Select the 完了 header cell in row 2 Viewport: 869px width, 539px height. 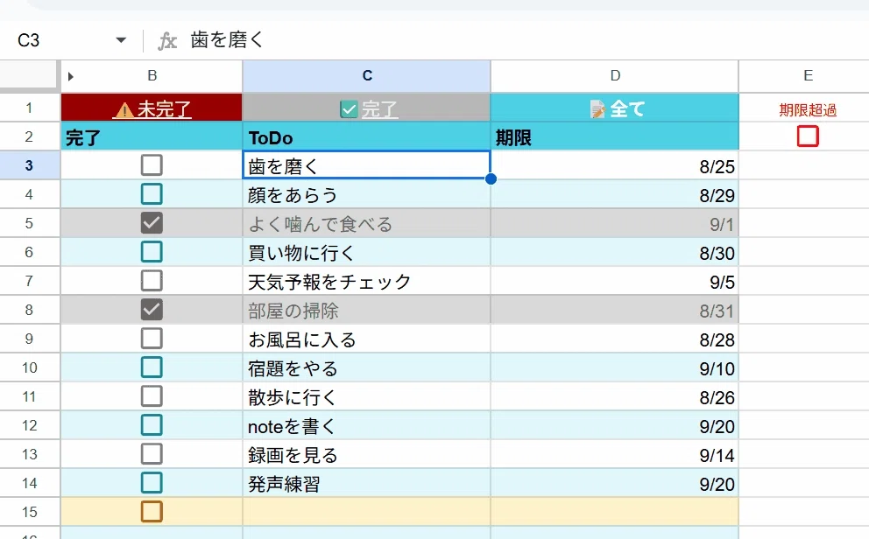[x=152, y=136]
